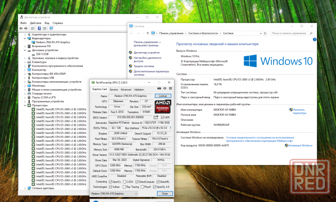Click the Back arrow in Device Manager toolbar
The image size is (336, 202).
(21, 28)
